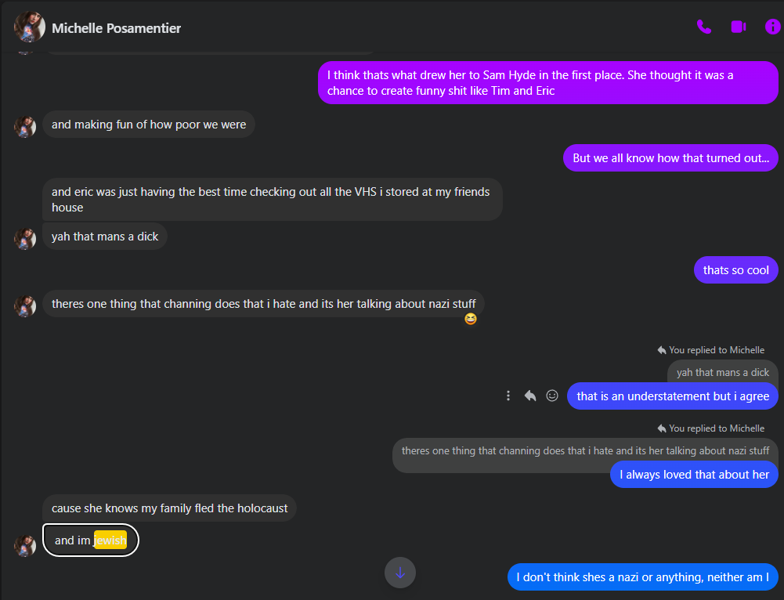Jump to latest messages with down arrow
784x600 pixels.
click(400, 573)
